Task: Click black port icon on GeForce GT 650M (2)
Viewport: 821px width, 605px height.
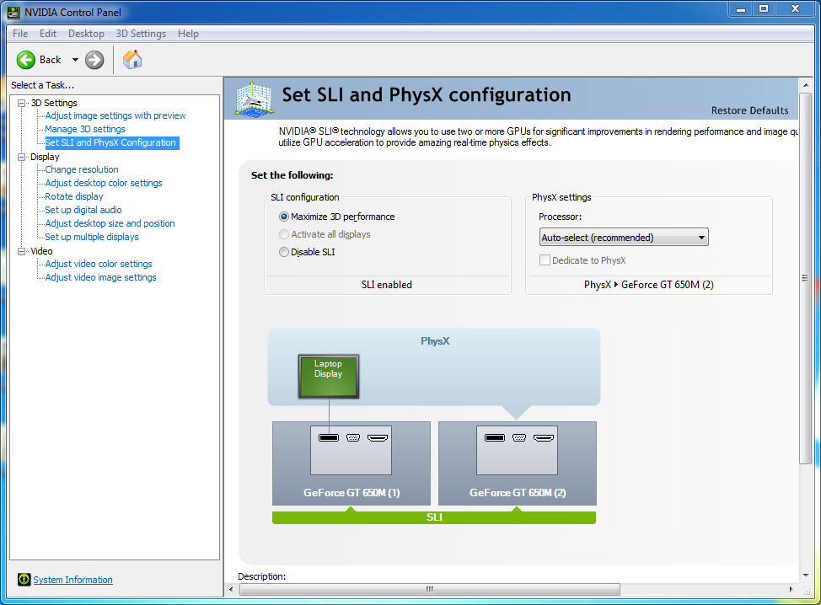Action: (495, 437)
